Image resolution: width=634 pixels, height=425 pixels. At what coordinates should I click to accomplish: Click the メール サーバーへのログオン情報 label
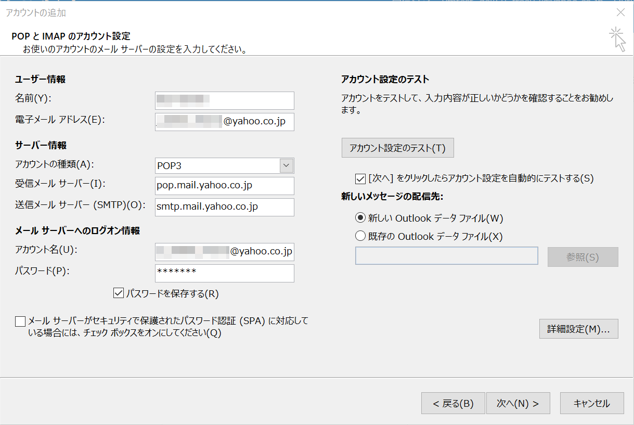(77, 230)
